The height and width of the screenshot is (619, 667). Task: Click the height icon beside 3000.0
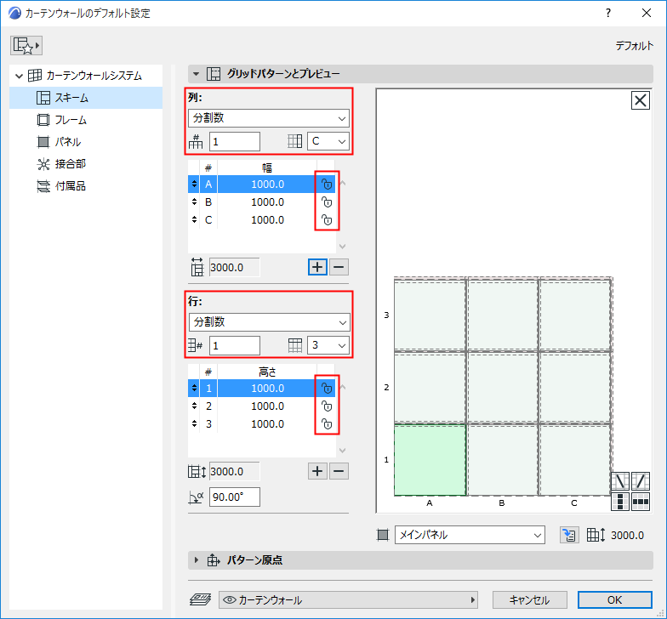point(596,535)
